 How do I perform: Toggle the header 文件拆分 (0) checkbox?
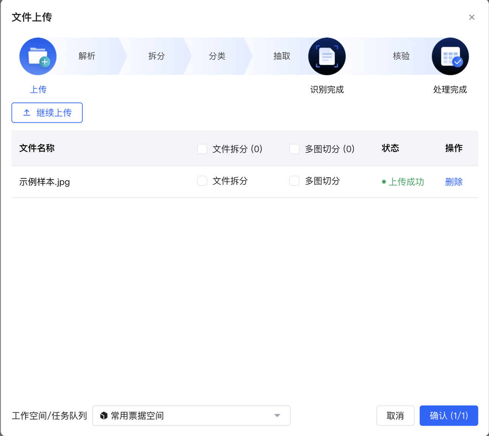202,149
